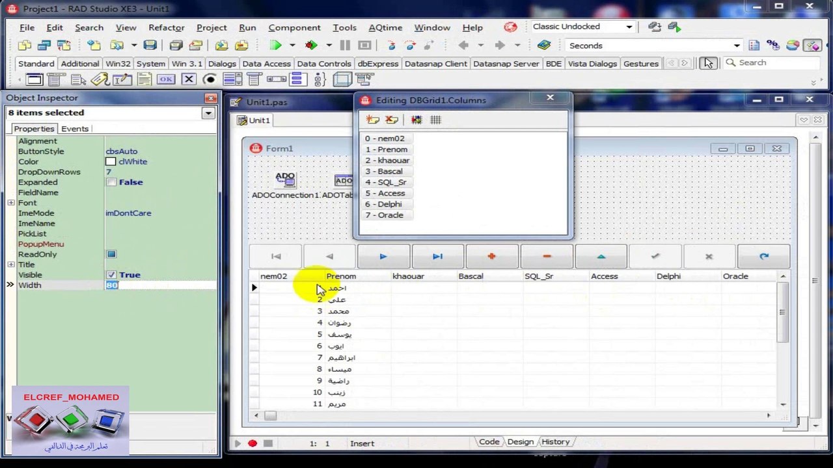Click the DBNavigator Refresh button
This screenshot has height=468, width=833.
pyautogui.click(x=764, y=257)
